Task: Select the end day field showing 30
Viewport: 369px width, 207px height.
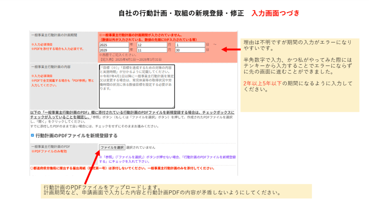Action: (x=190, y=50)
